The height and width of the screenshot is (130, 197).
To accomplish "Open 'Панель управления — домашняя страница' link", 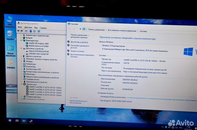I will pos(80,36).
